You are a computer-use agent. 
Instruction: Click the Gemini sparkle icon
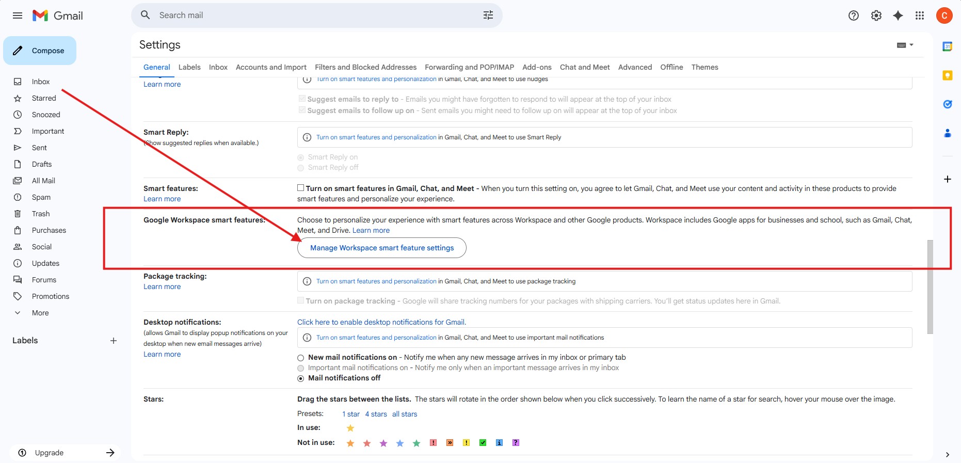click(898, 15)
